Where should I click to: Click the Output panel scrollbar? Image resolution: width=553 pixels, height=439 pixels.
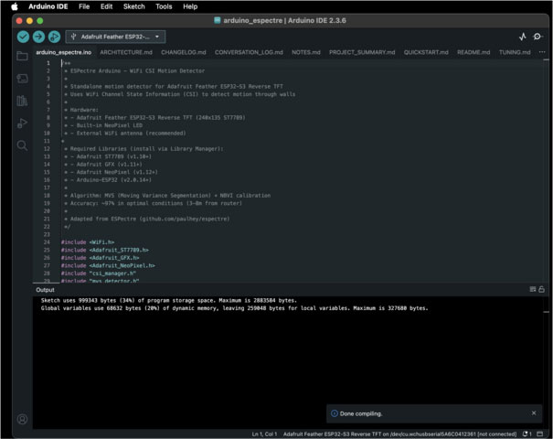tap(547, 362)
